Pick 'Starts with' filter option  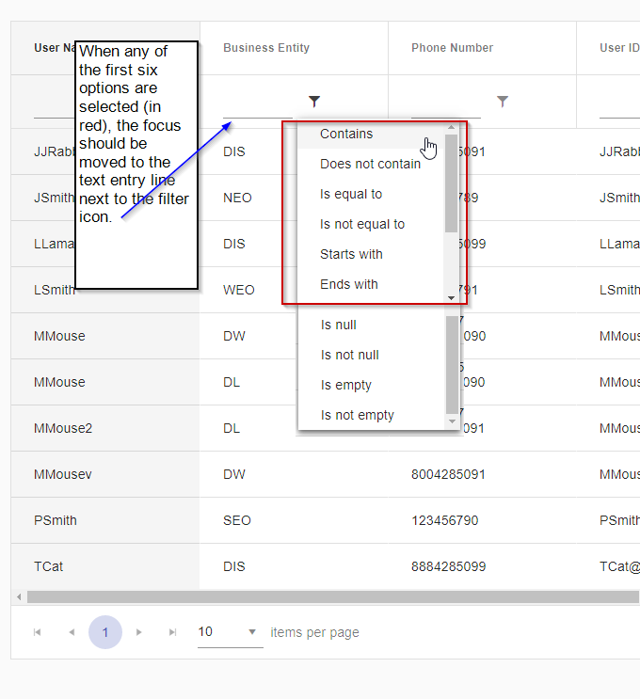[x=351, y=254]
